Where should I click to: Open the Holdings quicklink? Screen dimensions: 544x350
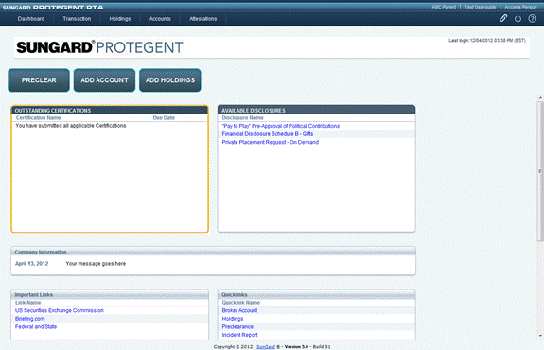pos(233,319)
